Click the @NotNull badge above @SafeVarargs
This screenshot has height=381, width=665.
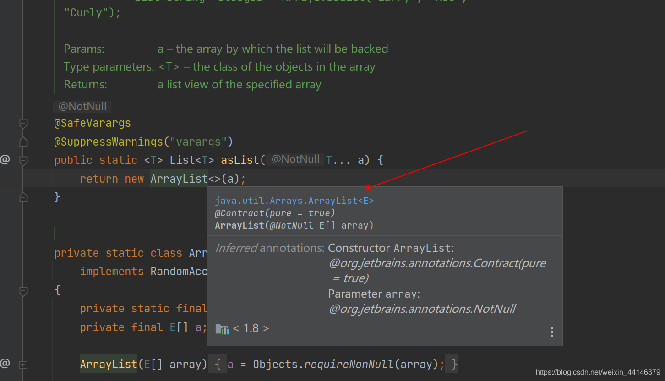click(x=82, y=106)
